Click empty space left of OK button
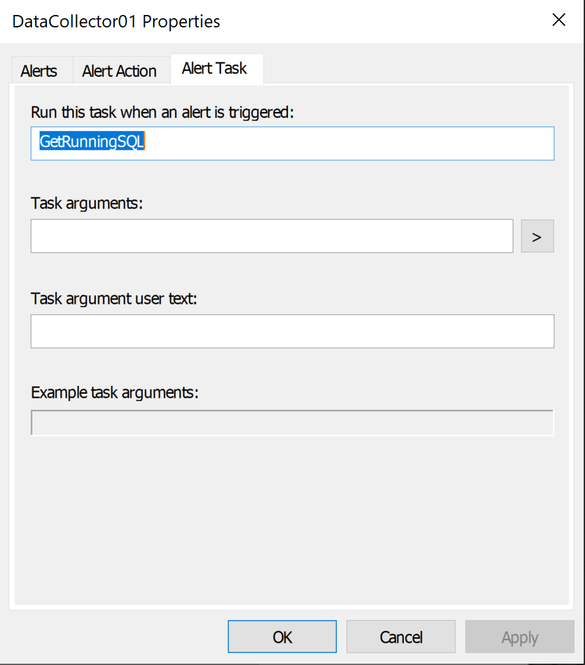 (117, 637)
